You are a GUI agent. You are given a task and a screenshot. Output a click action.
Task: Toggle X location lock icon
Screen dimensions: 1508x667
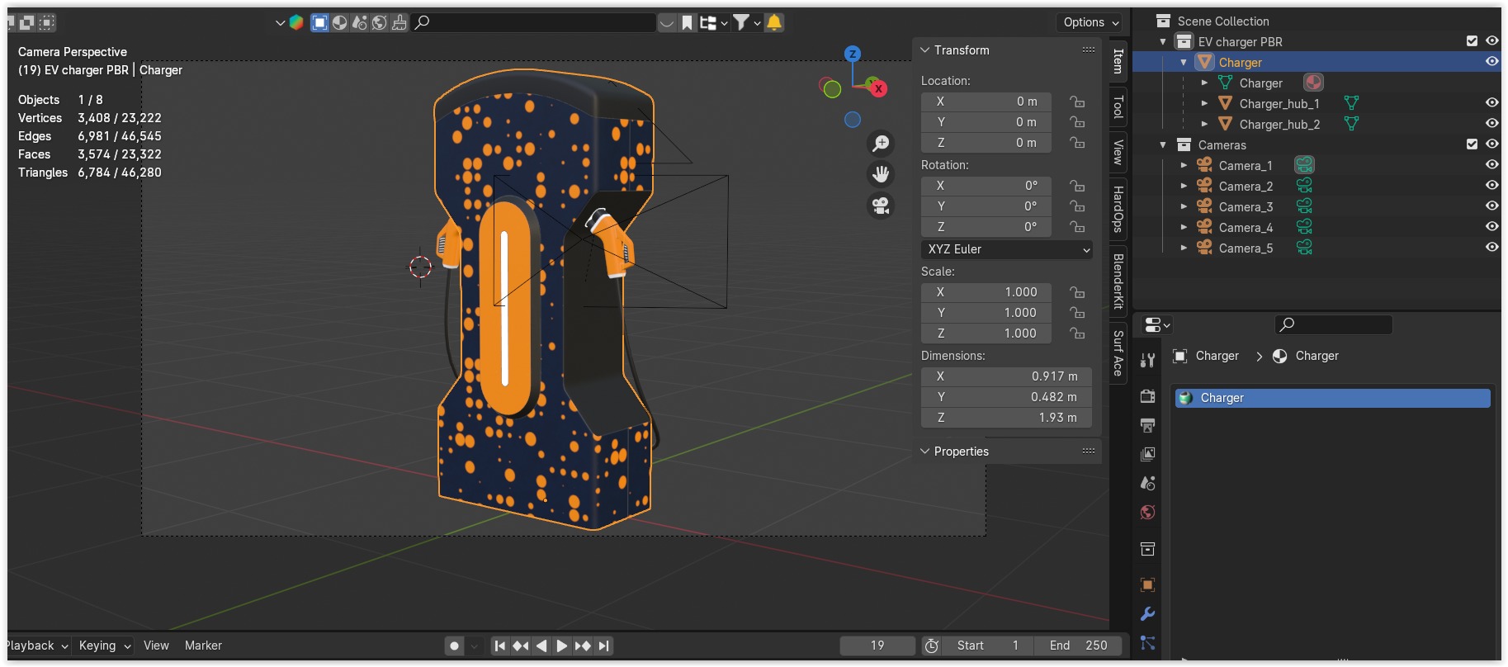coord(1077,102)
